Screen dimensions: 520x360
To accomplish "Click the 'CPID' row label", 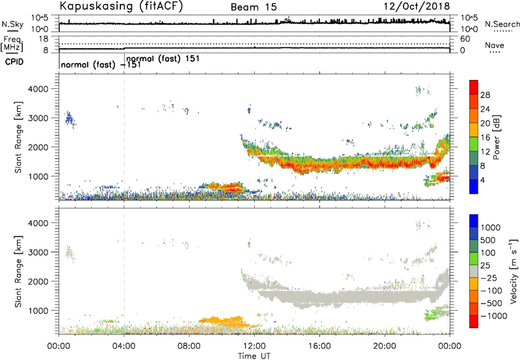I will [x=14, y=62].
